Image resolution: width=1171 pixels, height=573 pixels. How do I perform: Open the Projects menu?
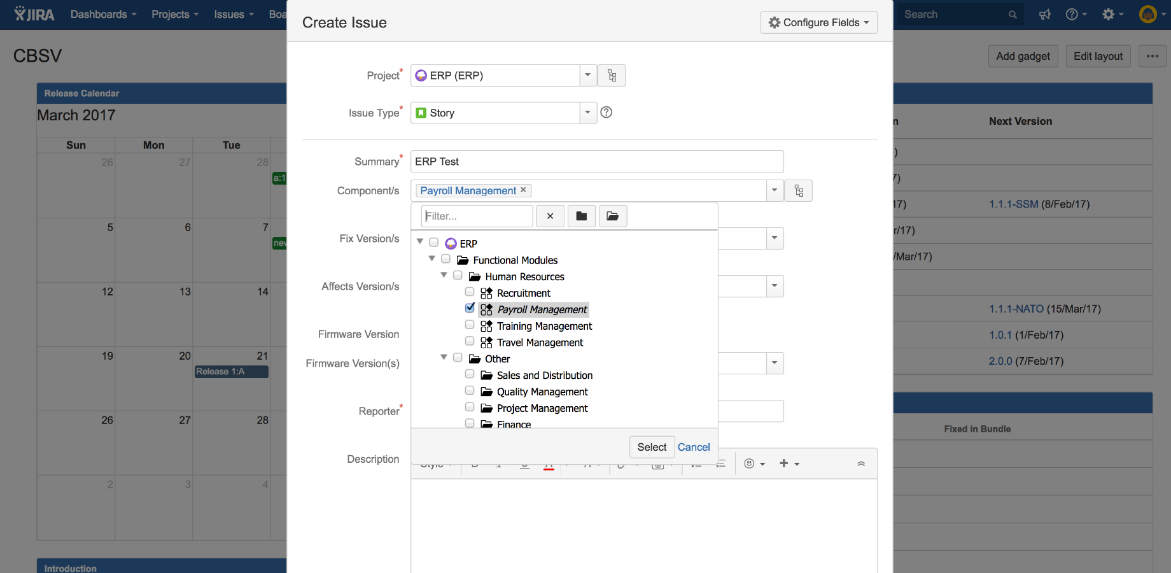[175, 15]
